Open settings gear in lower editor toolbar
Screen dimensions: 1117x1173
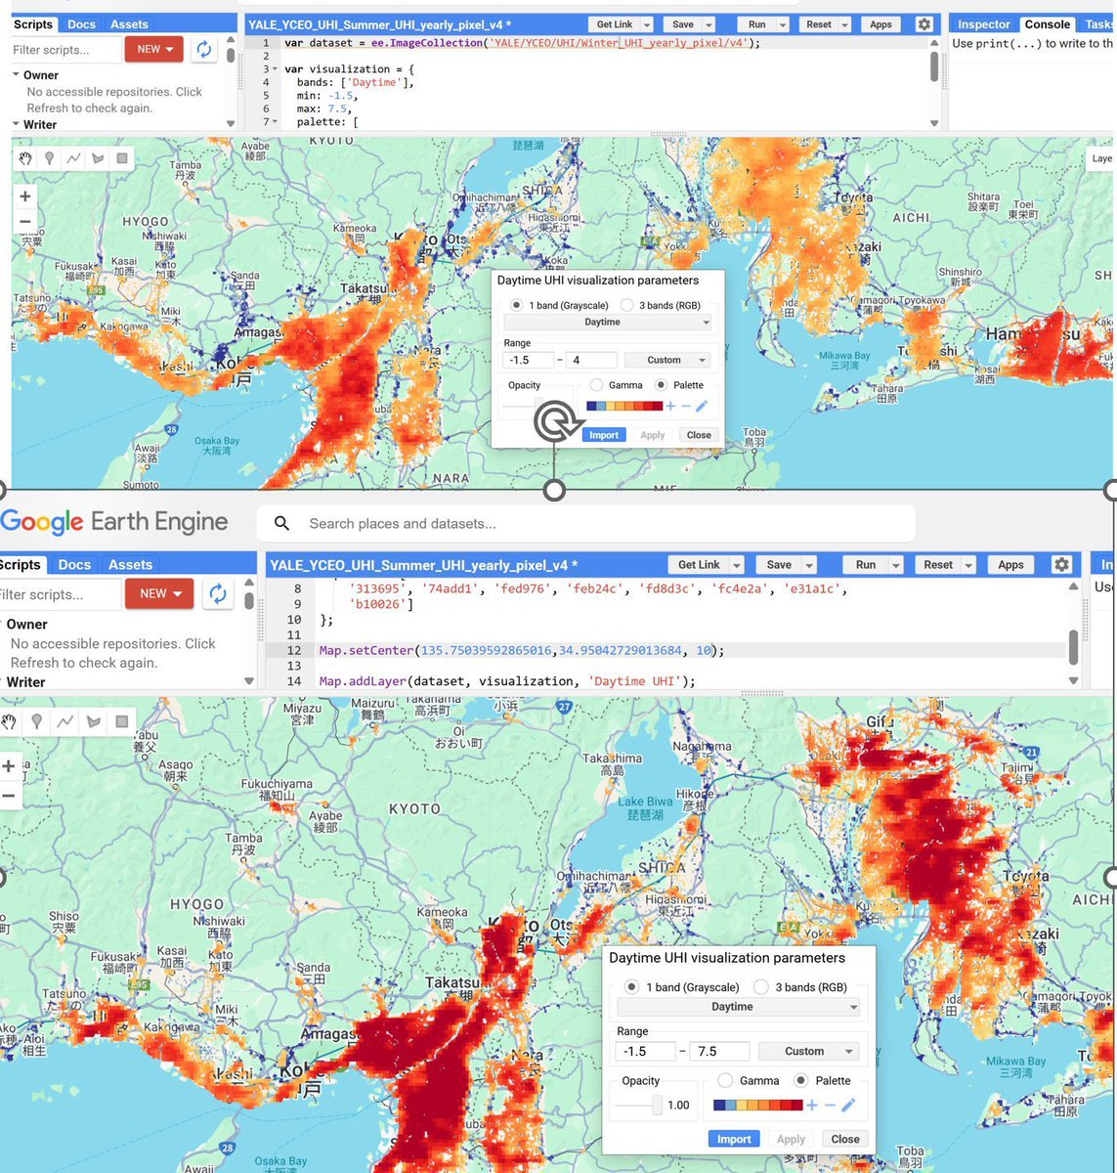[x=1061, y=564]
